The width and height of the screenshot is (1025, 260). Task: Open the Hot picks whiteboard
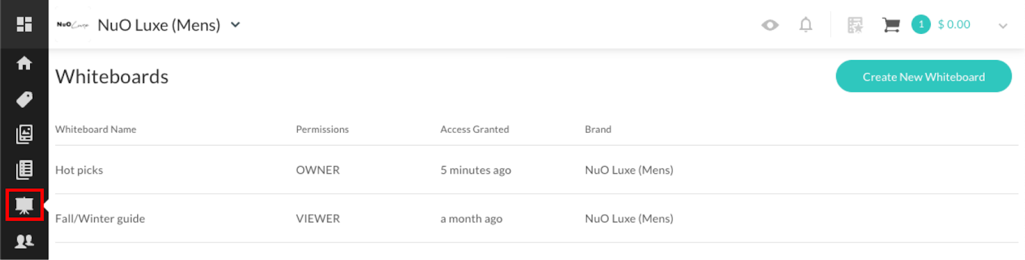pos(79,170)
